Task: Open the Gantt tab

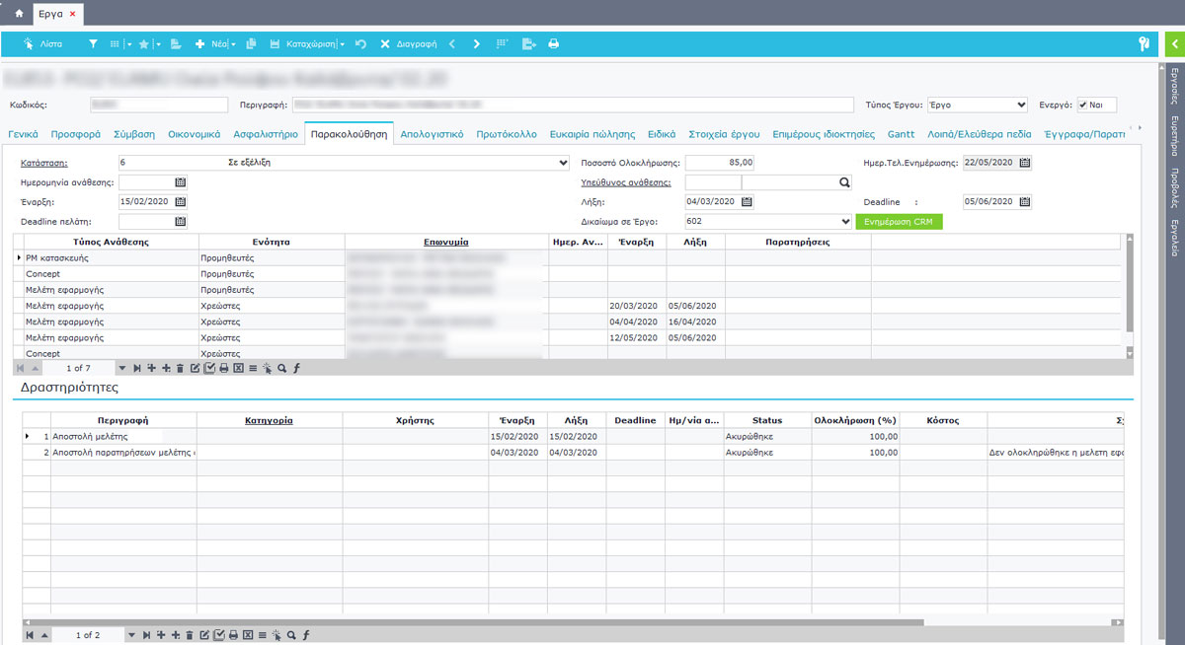Action: point(901,134)
